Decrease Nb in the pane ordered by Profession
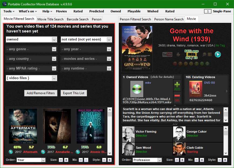Screen dimensions: 234x168 [197, 160]
